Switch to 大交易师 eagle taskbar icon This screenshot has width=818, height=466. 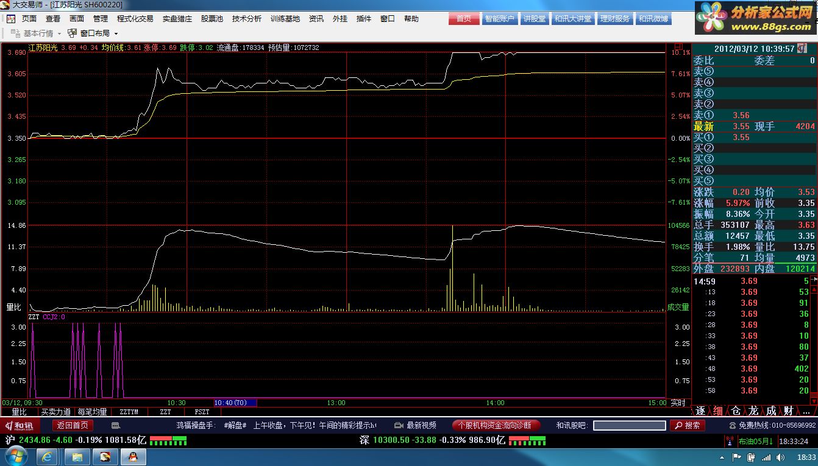click(x=105, y=456)
